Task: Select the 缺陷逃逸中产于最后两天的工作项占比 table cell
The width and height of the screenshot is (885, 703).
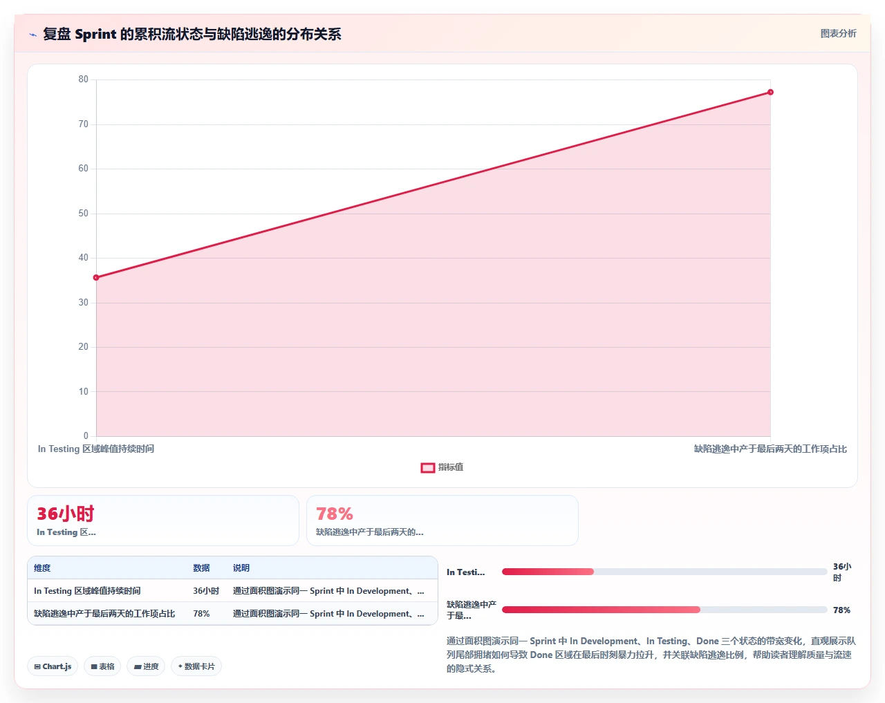Action: tap(104, 614)
